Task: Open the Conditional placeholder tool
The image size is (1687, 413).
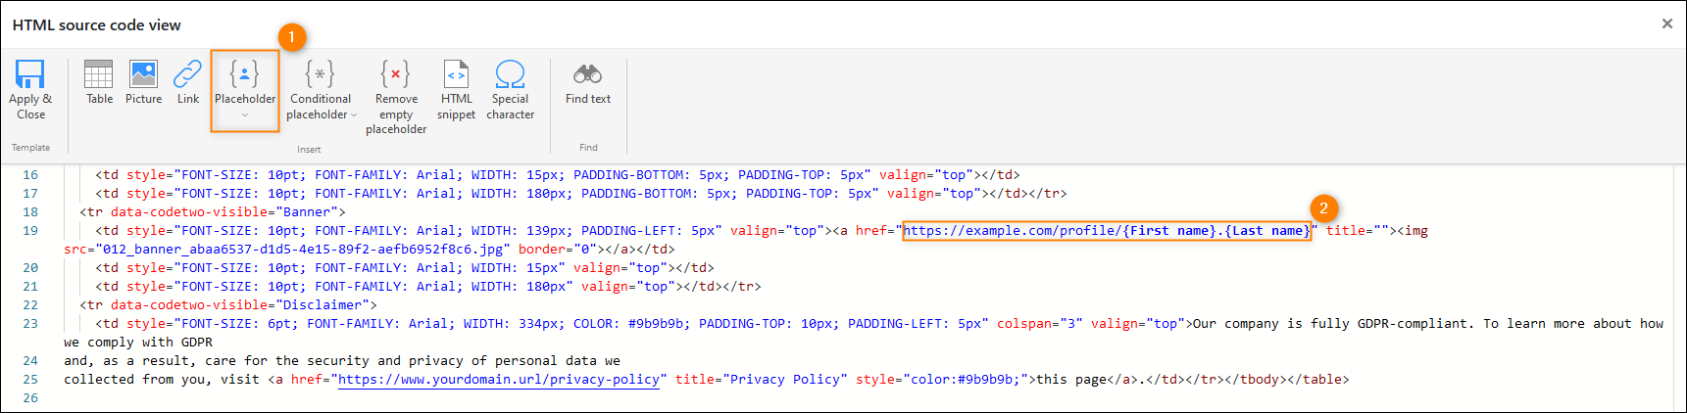Action: [320, 74]
